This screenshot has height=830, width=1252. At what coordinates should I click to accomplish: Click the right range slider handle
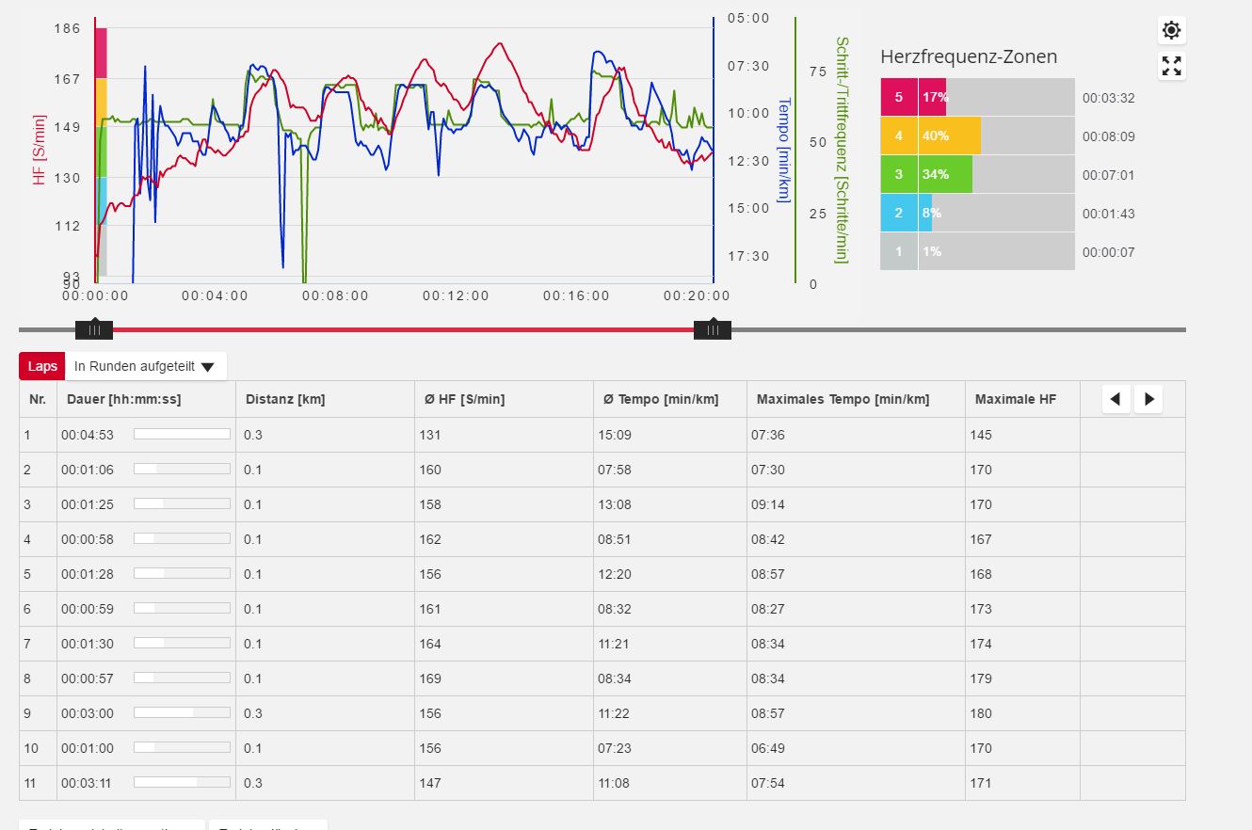713,329
